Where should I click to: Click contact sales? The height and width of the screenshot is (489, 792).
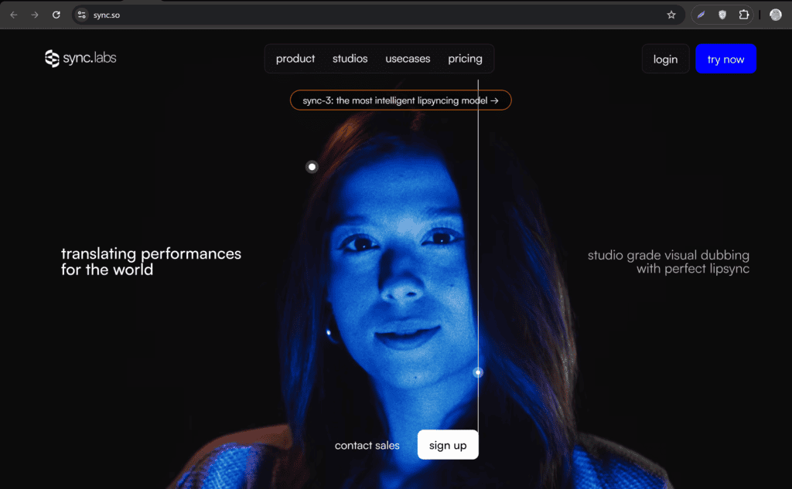367,445
